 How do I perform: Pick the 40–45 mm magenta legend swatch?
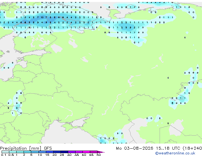86,152
